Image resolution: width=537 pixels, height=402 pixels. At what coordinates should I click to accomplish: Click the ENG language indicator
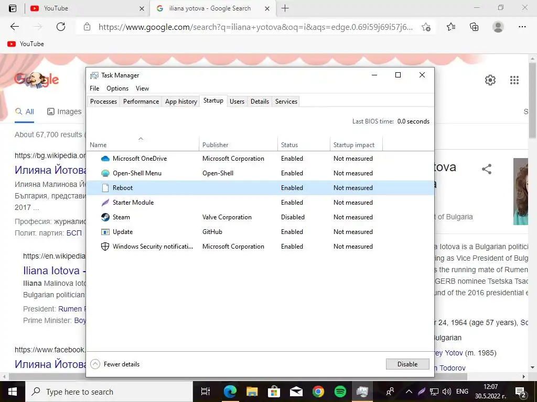[x=463, y=392]
